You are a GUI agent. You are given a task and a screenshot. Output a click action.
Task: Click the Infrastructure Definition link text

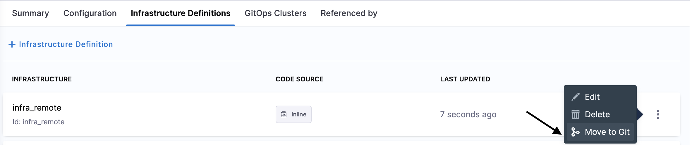[x=66, y=44]
